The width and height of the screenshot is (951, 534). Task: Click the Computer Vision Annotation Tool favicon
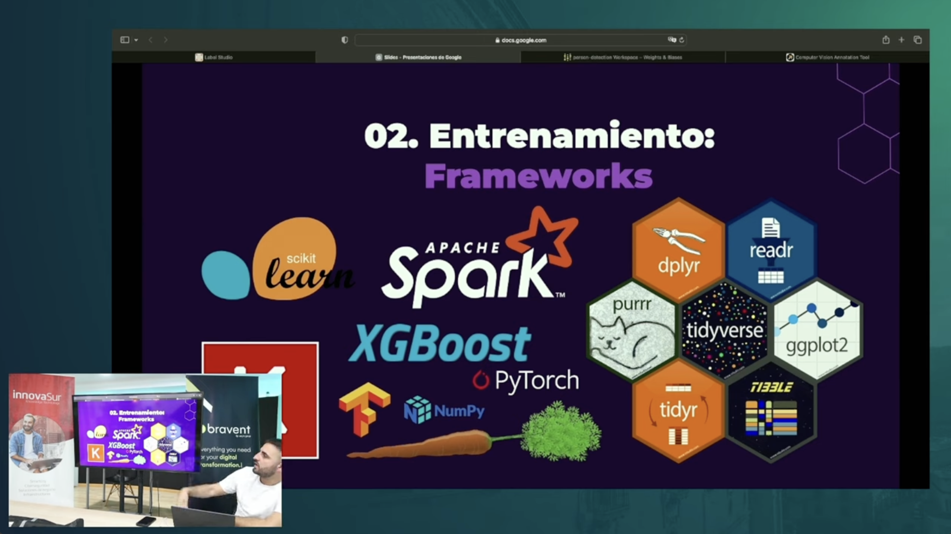[x=790, y=57]
